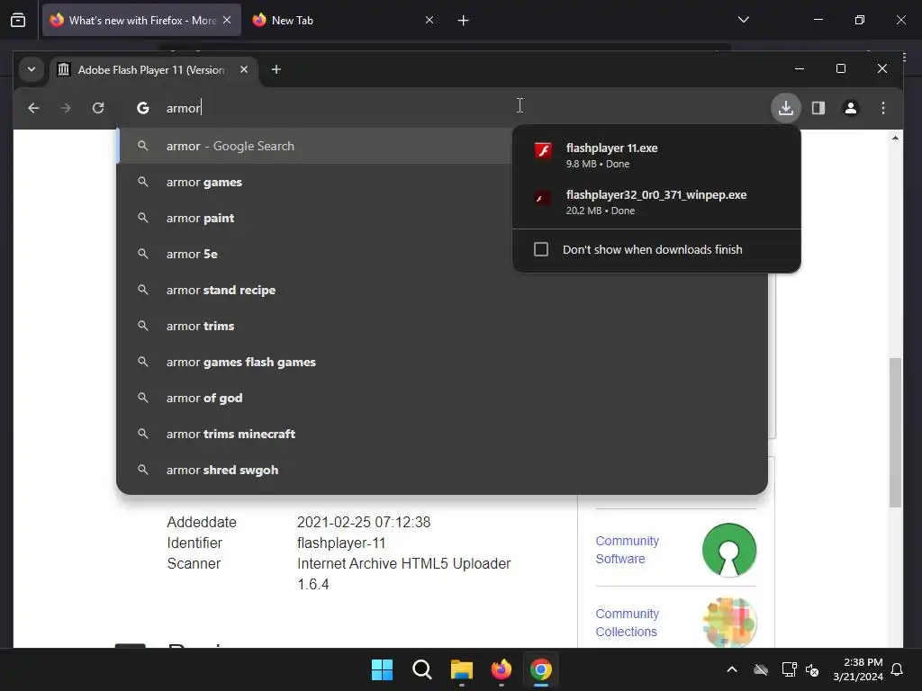The image size is (922, 691).
Task: Switch to Firefox What's new with Firefox tab
Action: [x=141, y=20]
